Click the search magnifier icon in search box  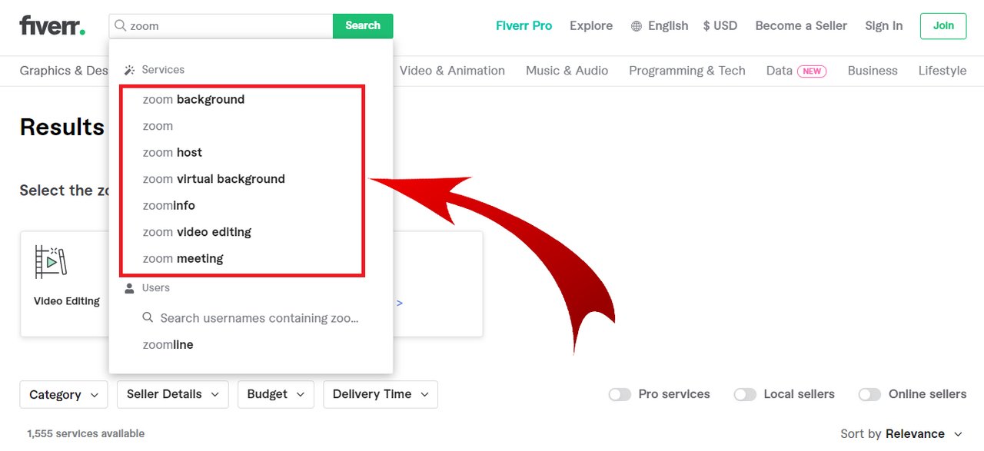point(120,25)
